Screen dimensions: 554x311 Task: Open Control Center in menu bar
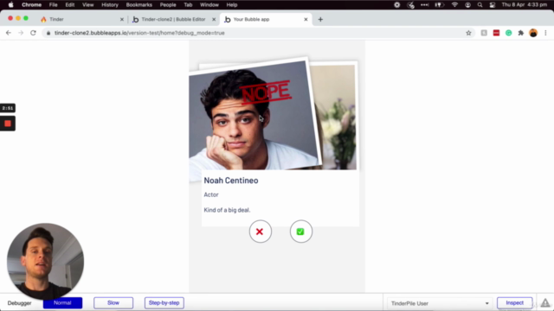pyautogui.click(x=493, y=5)
